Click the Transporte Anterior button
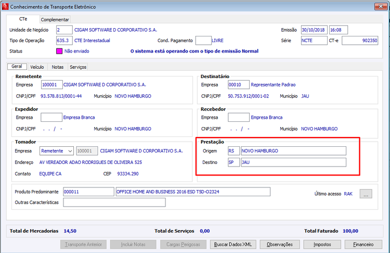Image resolution: width=390 pixels, height=253 pixels. click(x=83, y=245)
